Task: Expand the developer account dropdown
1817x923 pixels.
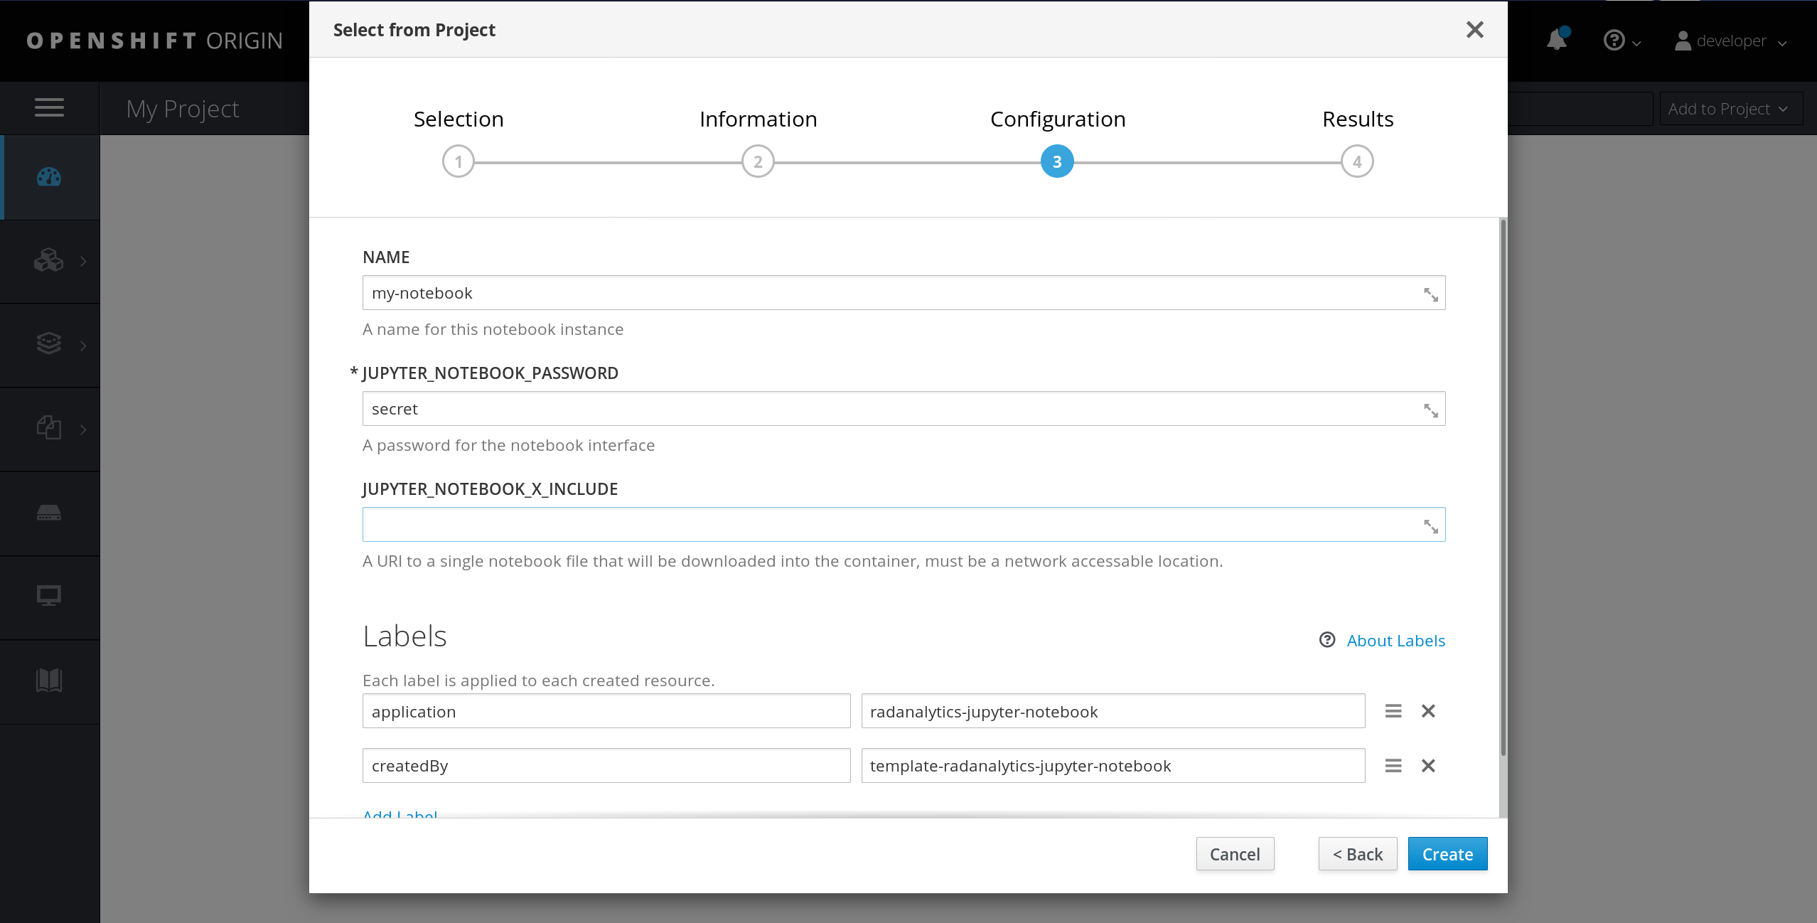Action: tap(1730, 40)
